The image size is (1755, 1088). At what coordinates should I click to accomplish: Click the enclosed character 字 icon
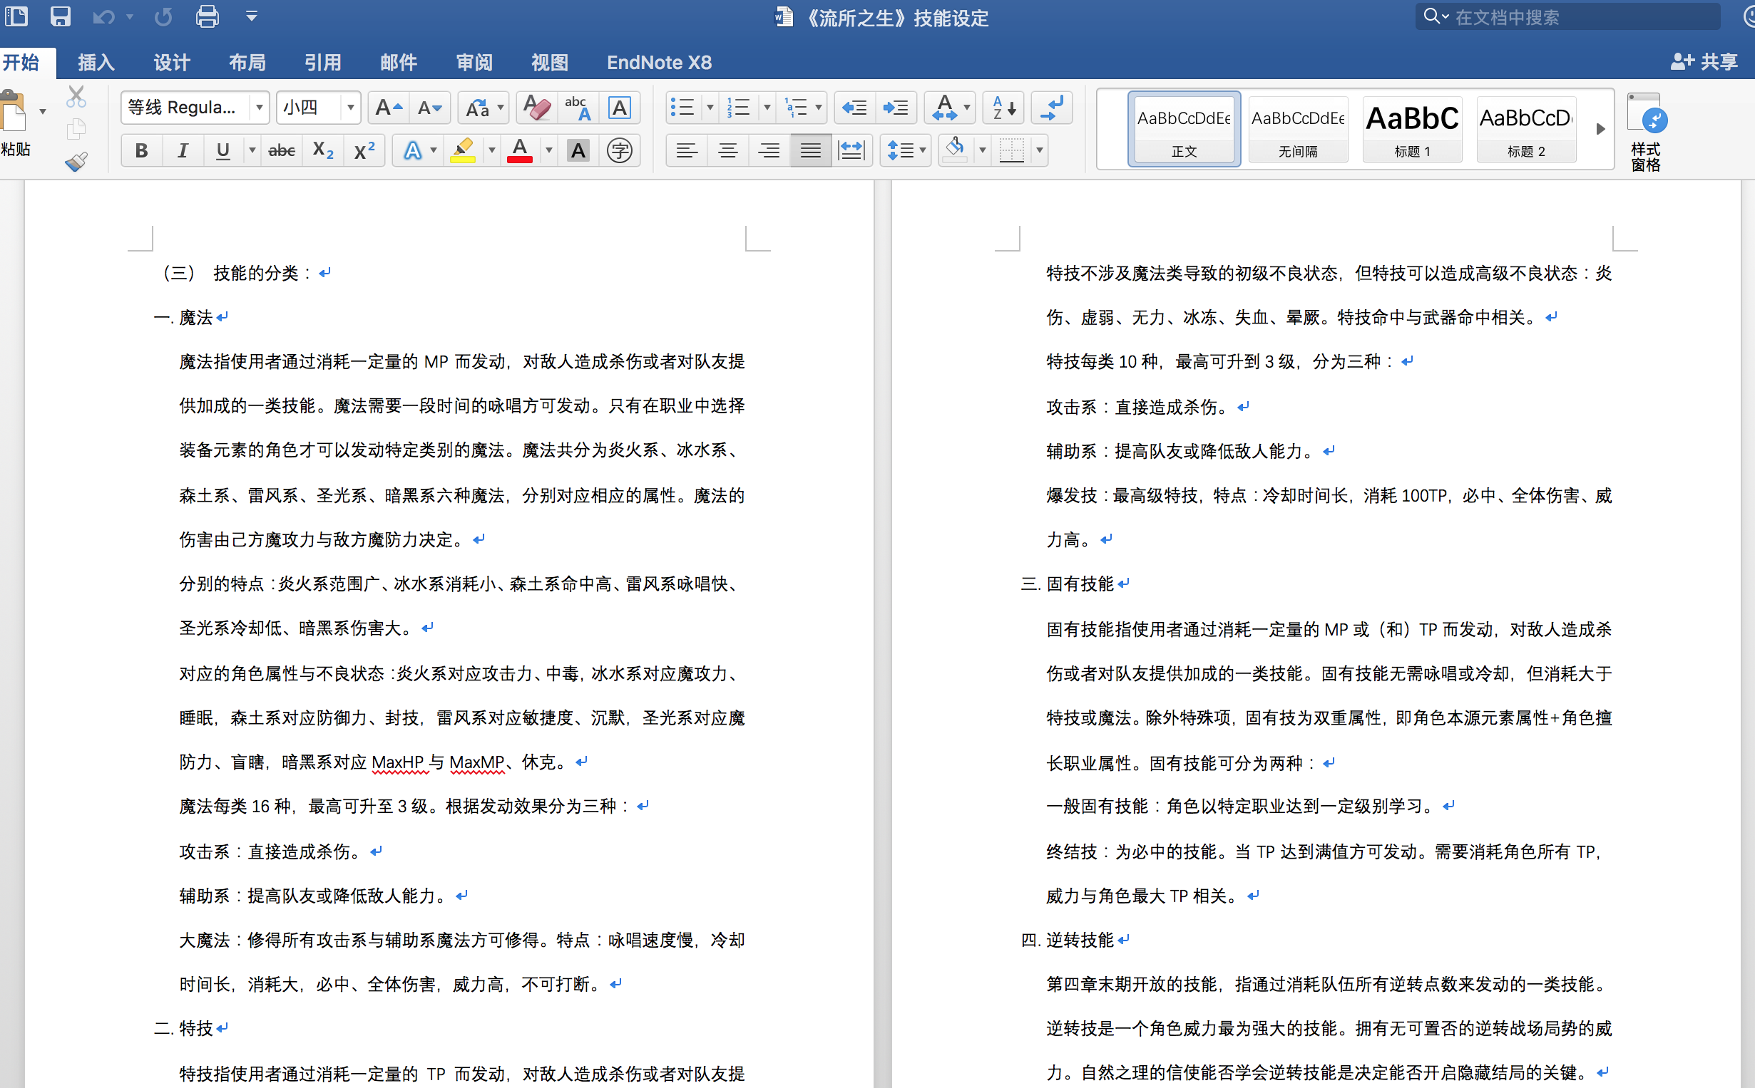pos(620,150)
